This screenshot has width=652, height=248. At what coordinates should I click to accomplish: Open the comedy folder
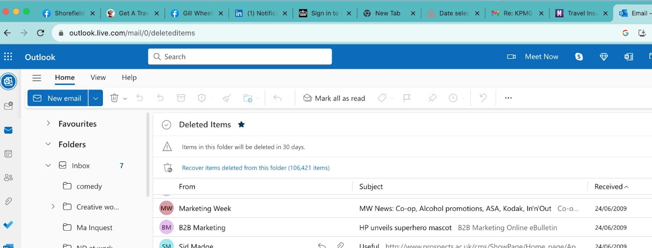pyautogui.click(x=89, y=186)
